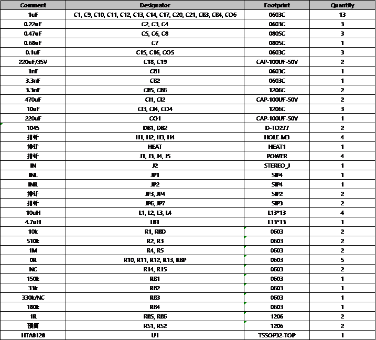Click the Footprint cell in the last row

coord(276,335)
